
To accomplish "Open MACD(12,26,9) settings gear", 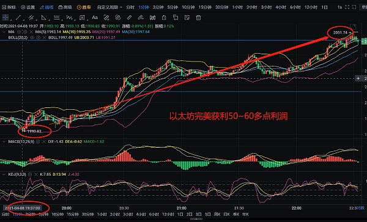I will coord(38,141).
